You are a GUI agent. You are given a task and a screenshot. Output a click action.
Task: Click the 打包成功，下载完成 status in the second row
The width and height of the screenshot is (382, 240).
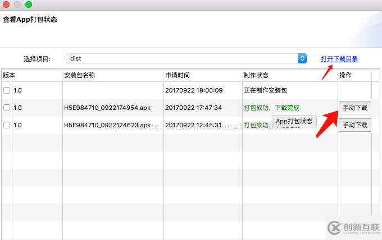pos(271,108)
